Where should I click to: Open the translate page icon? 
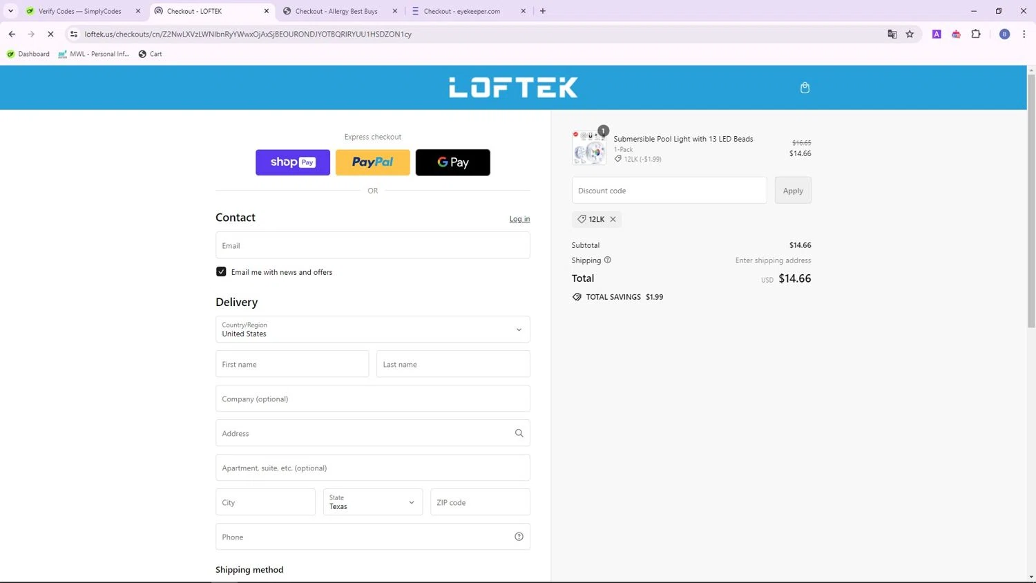tap(892, 34)
